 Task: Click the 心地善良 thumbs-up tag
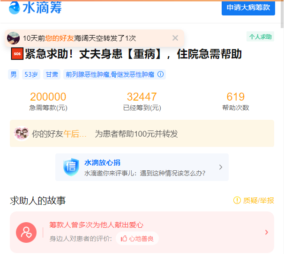(137, 239)
